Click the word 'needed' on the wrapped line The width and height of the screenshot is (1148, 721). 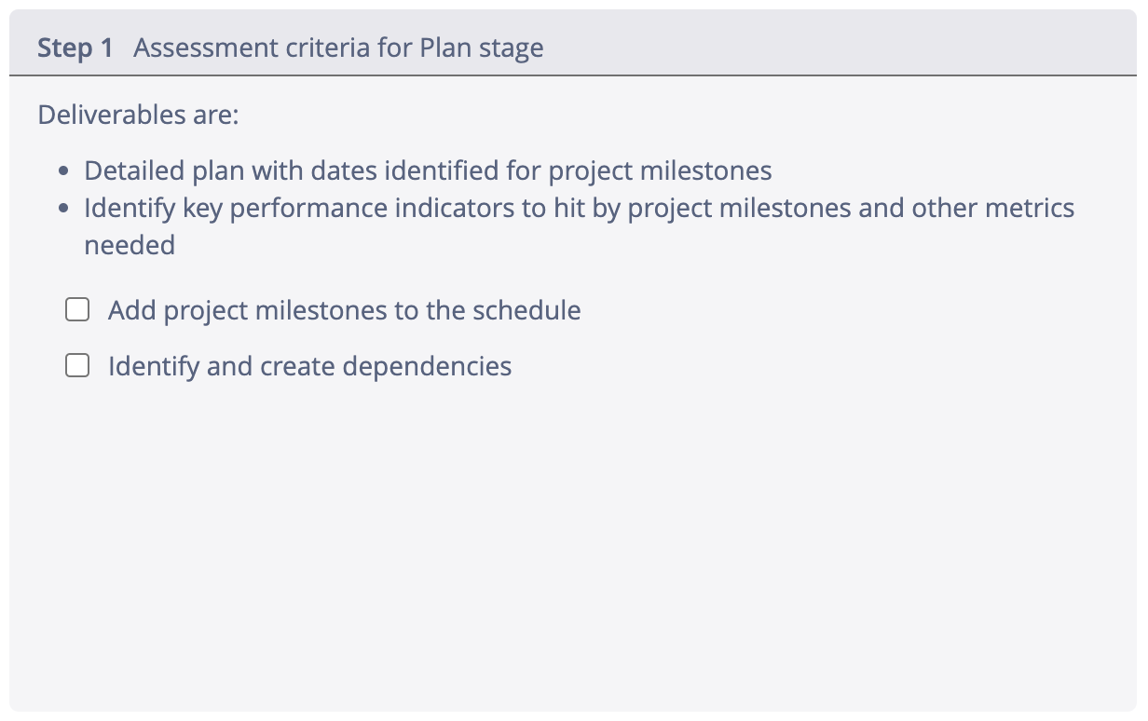tap(130, 245)
